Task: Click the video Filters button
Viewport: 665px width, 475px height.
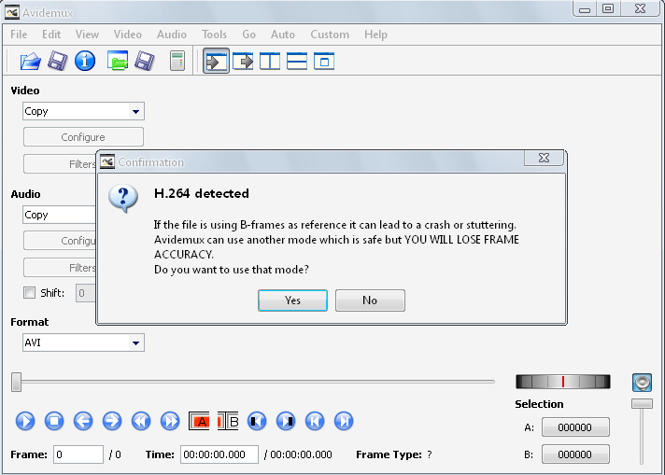Action: pos(60,164)
